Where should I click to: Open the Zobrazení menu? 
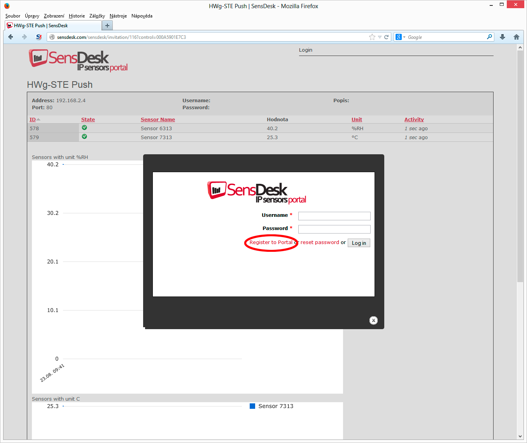click(x=54, y=16)
